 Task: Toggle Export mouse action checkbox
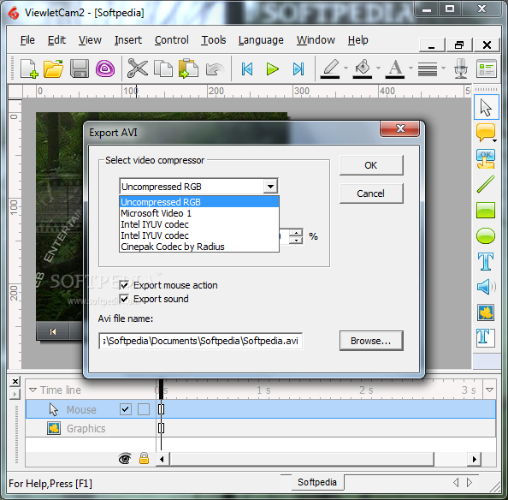click(124, 285)
